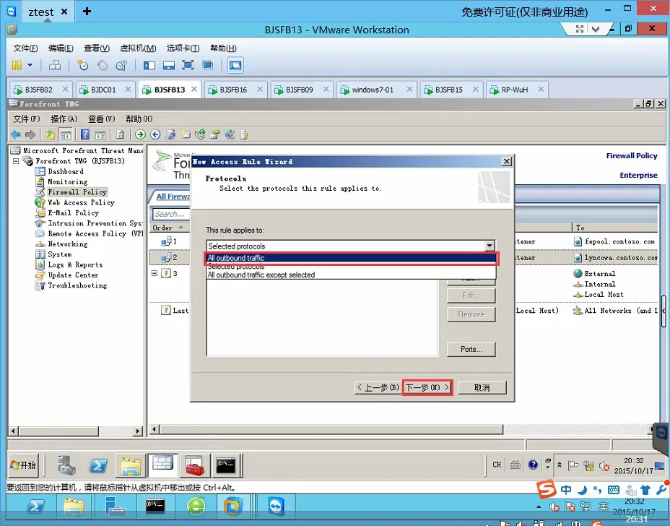Image resolution: width=670 pixels, height=526 pixels.
Task: Click the Edit... button in wizard
Action: coord(471,296)
